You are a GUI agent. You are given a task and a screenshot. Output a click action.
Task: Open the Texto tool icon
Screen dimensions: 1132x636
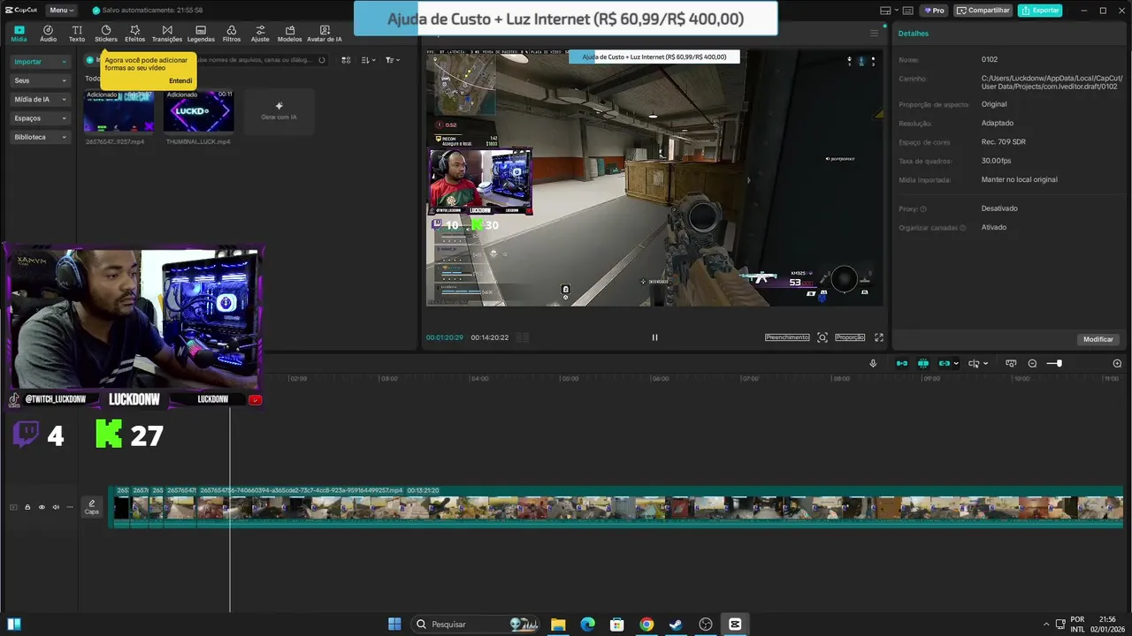(x=77, y=34)
